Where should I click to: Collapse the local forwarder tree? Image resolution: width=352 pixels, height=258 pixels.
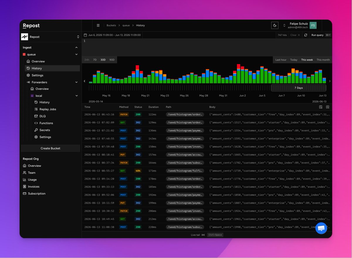click(x=77, y=96)
